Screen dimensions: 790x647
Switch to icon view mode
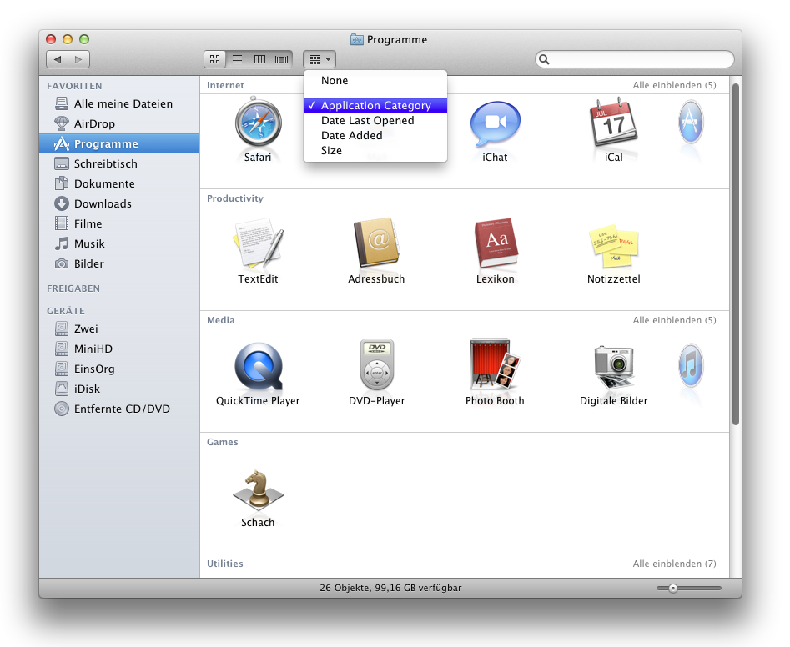click(x=215, y=59)
